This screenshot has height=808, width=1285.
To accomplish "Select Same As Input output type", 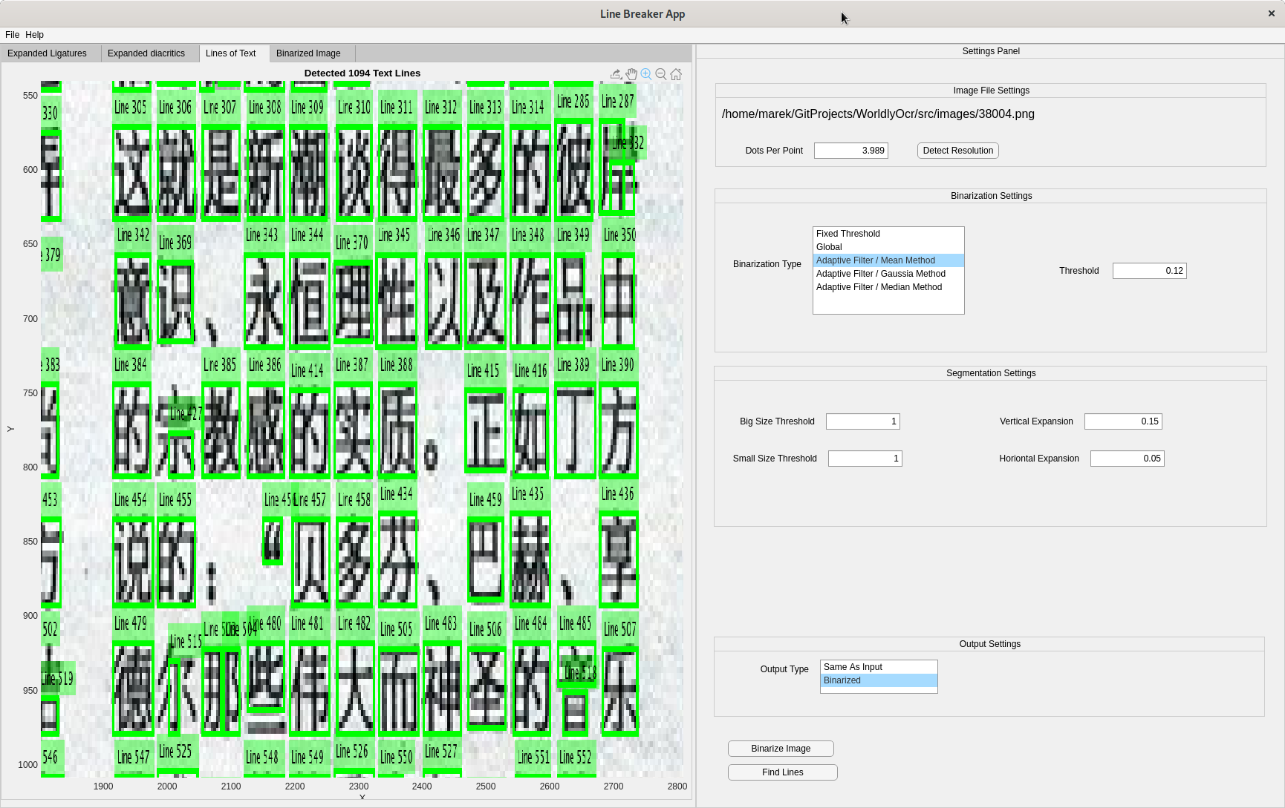I will tap(879, 667).
